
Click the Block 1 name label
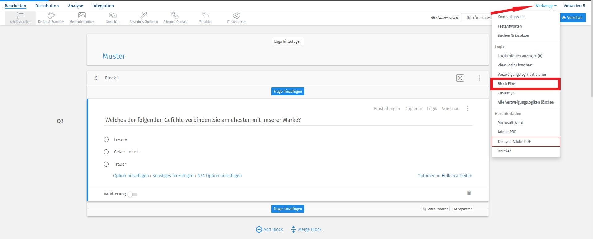[112, 78]
